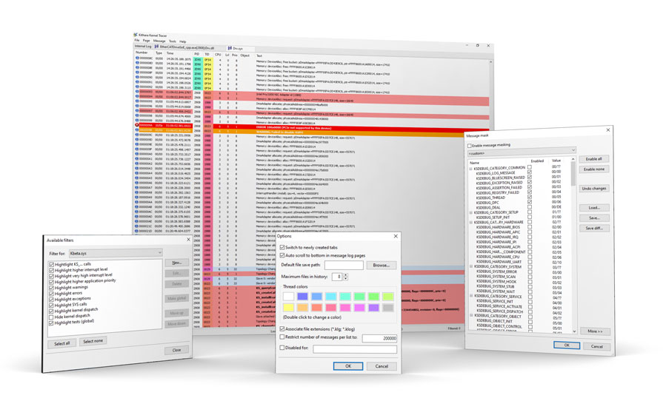The height and width of the screenshot is (398, 663).
Task: Open the Filter for Kbeta.sys dropdown
Action: tap(116, 253)
